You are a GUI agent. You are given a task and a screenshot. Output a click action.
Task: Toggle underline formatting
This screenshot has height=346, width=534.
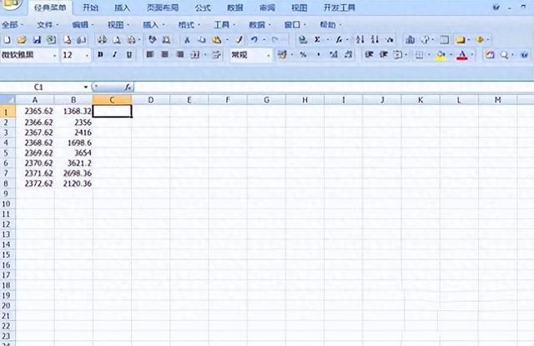pyautogui.click(x=129, y=55)
